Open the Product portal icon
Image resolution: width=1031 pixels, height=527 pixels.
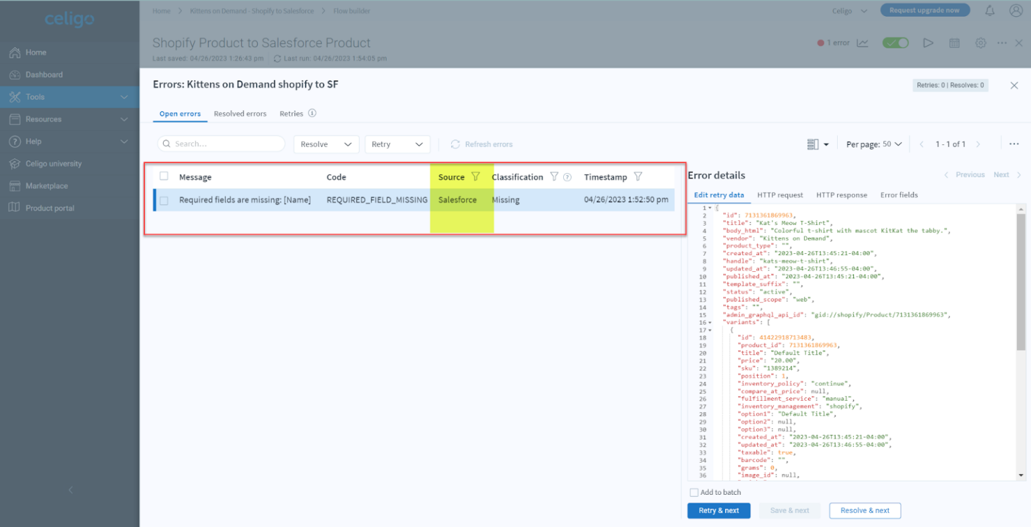coord(15,207)
